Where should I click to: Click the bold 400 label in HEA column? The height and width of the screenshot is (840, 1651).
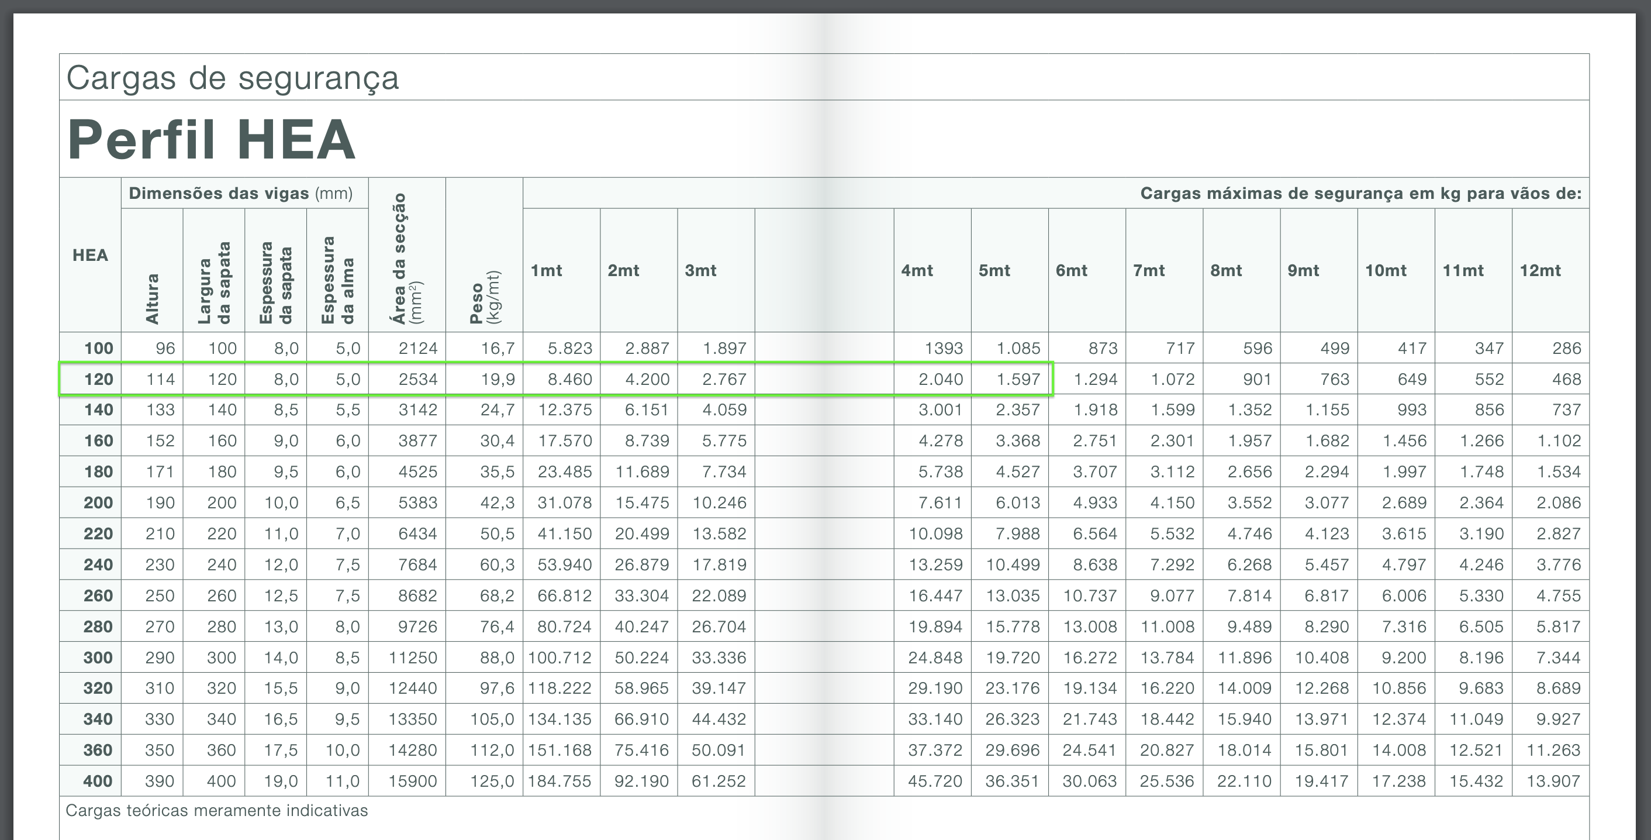[98, 781]
